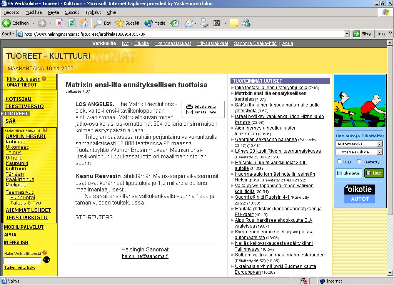Open the Ohje menu
The width and height of the screenshot is (394, 286).
(111, 12)
